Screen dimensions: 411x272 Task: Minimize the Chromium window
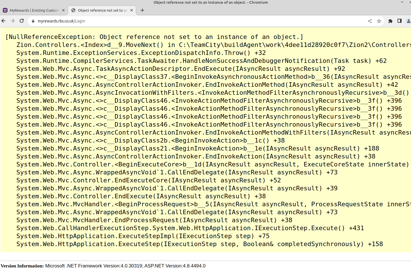(402, 2)
